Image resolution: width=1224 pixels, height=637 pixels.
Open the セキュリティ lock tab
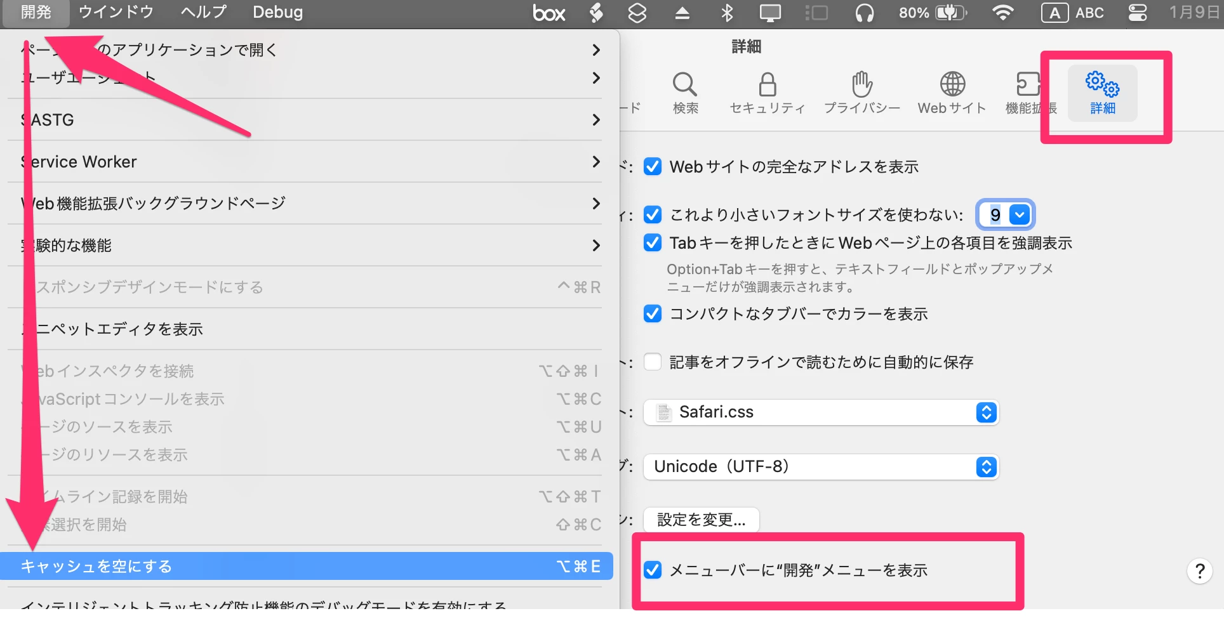point(767,93)
